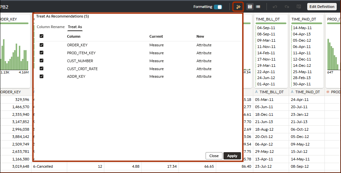Image resolution: width=341 pixels, height=173 pixels.
Task: Select the Treat As tab
Action: pos(75,27)
